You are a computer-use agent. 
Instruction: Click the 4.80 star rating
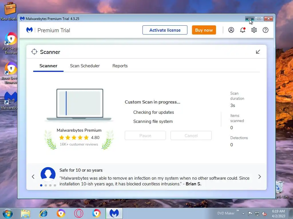(x=79, y=138)
